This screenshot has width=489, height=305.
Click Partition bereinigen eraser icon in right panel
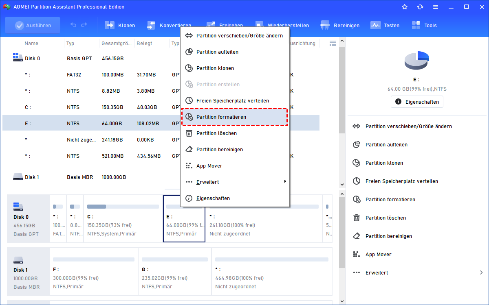(x=357, y=236)
